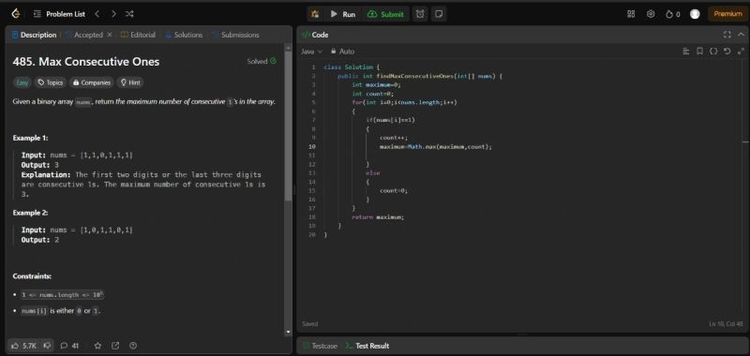Click the debugger icon left of Run

click(x=315, y=14)
